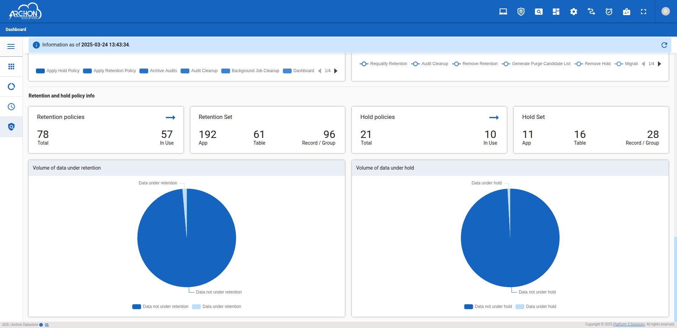Open the Platform 3 Solutions link

629,324
